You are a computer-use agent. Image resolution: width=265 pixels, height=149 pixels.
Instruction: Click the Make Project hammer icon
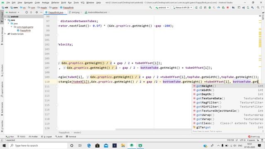[150, 7]
